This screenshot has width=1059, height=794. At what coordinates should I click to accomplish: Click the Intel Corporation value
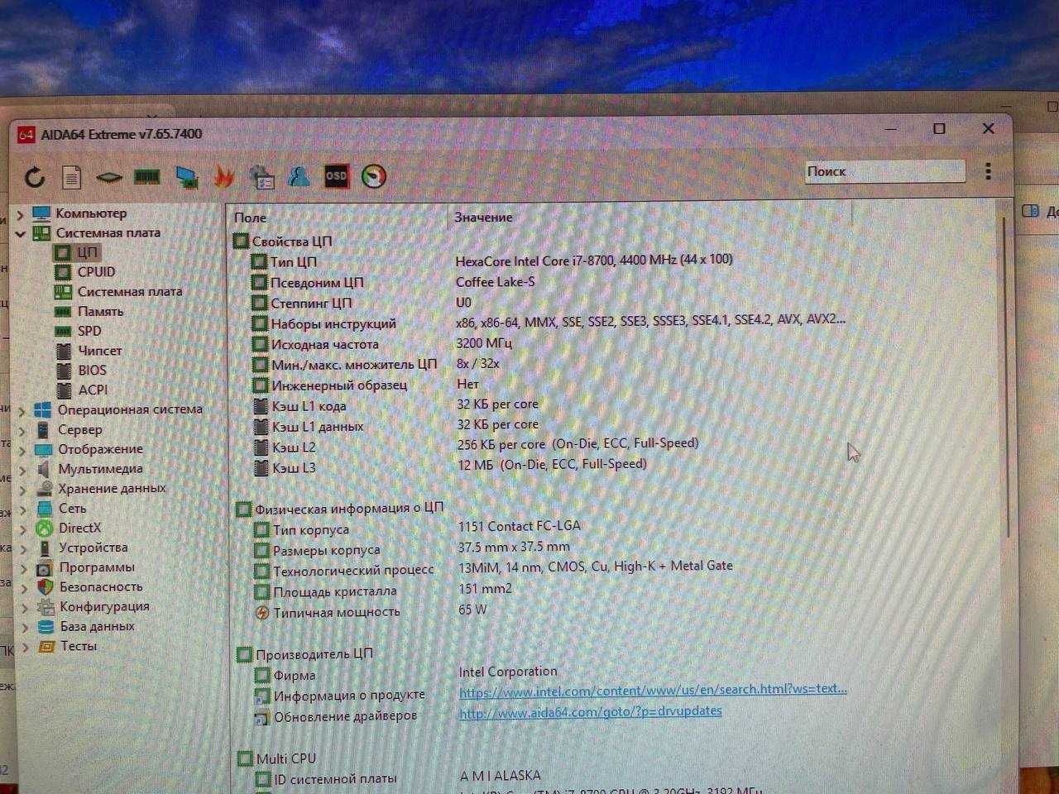pos(508,672)
